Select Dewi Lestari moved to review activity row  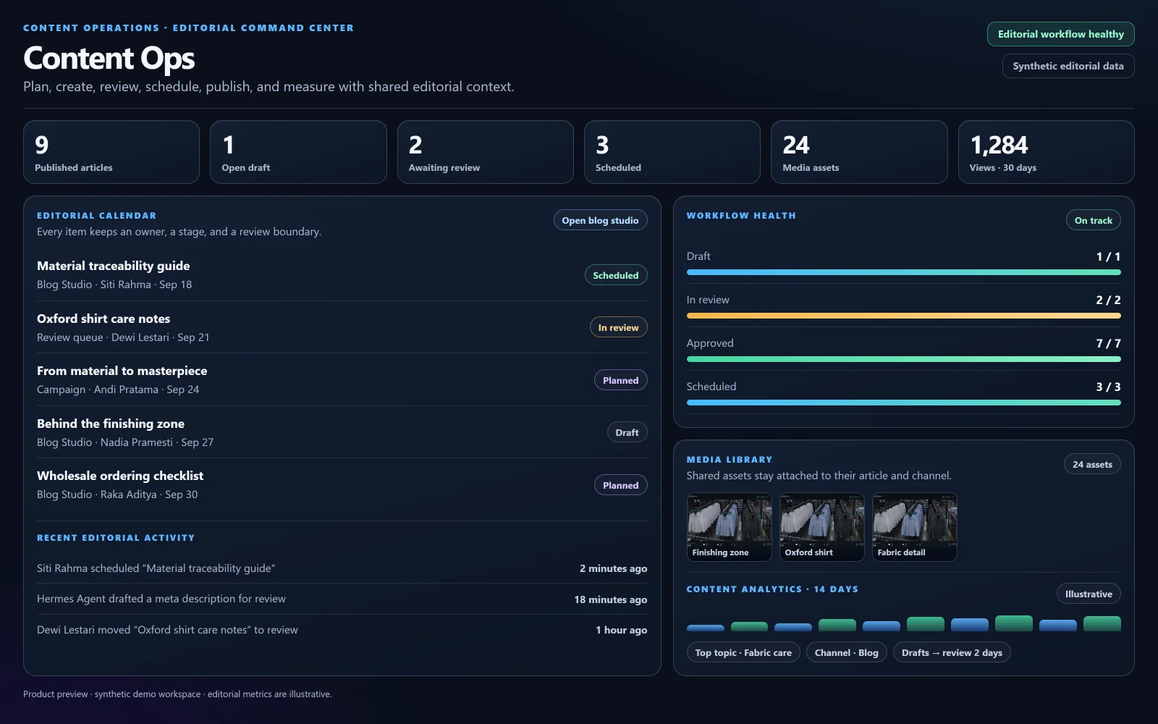pyautogui.click(x=342, y=630)
